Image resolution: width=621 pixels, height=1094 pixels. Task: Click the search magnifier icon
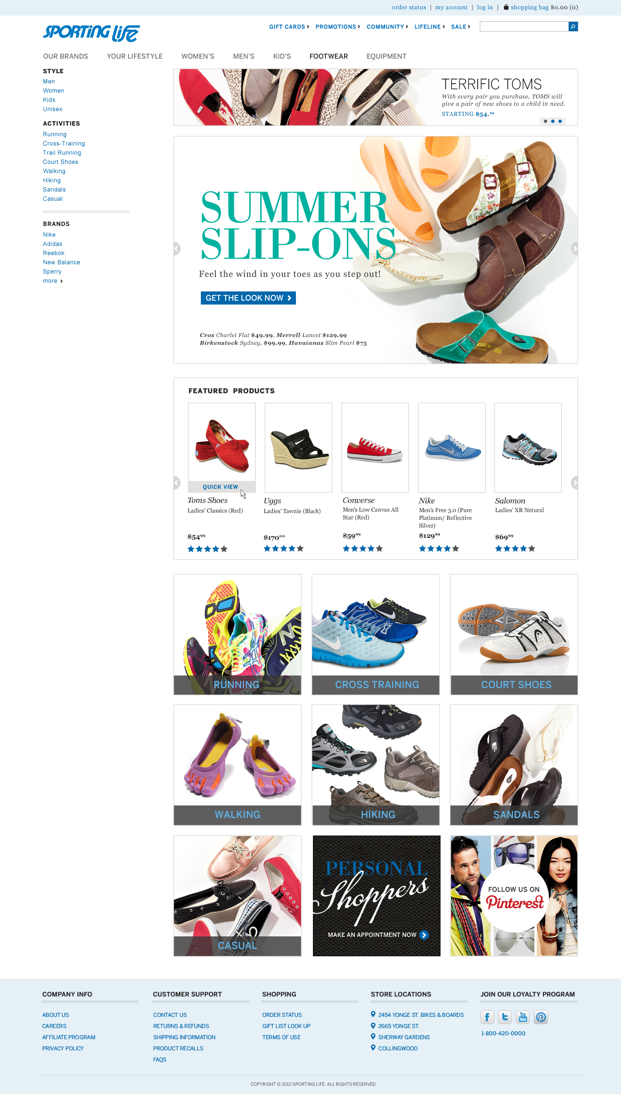[x=573, y=27]
